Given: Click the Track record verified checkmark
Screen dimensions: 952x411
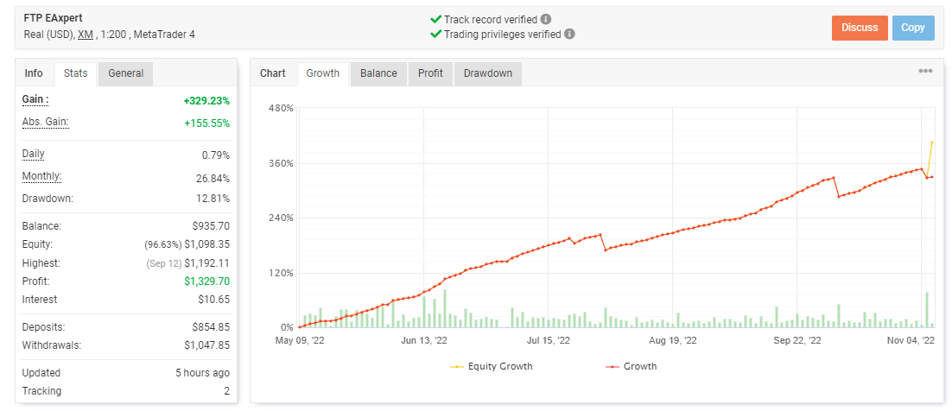Looking at the screenshot, I should [435, 20].
